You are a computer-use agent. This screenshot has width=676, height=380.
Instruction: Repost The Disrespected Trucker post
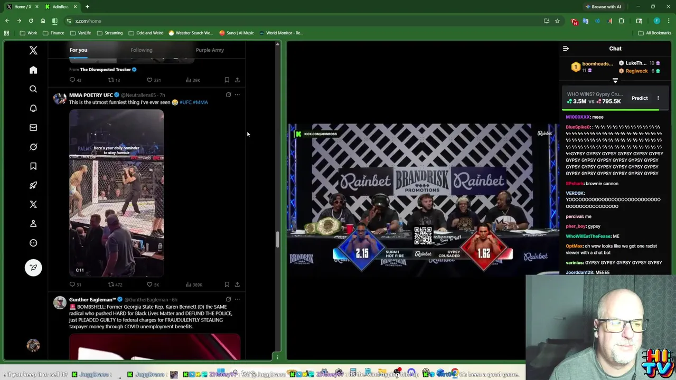click(x=111, y=80)
